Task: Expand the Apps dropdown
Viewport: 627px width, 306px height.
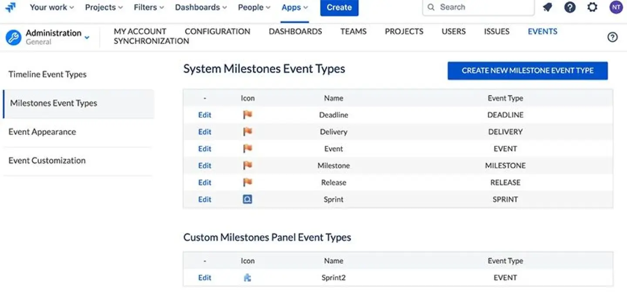Action: (295, 7)
